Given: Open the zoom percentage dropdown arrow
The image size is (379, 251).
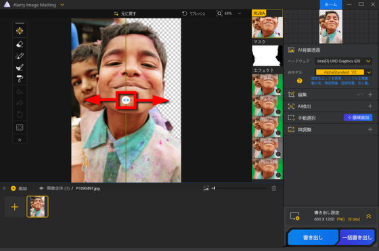Looking at the screenshot, I should pyautogui.click(x=240, y=14).
